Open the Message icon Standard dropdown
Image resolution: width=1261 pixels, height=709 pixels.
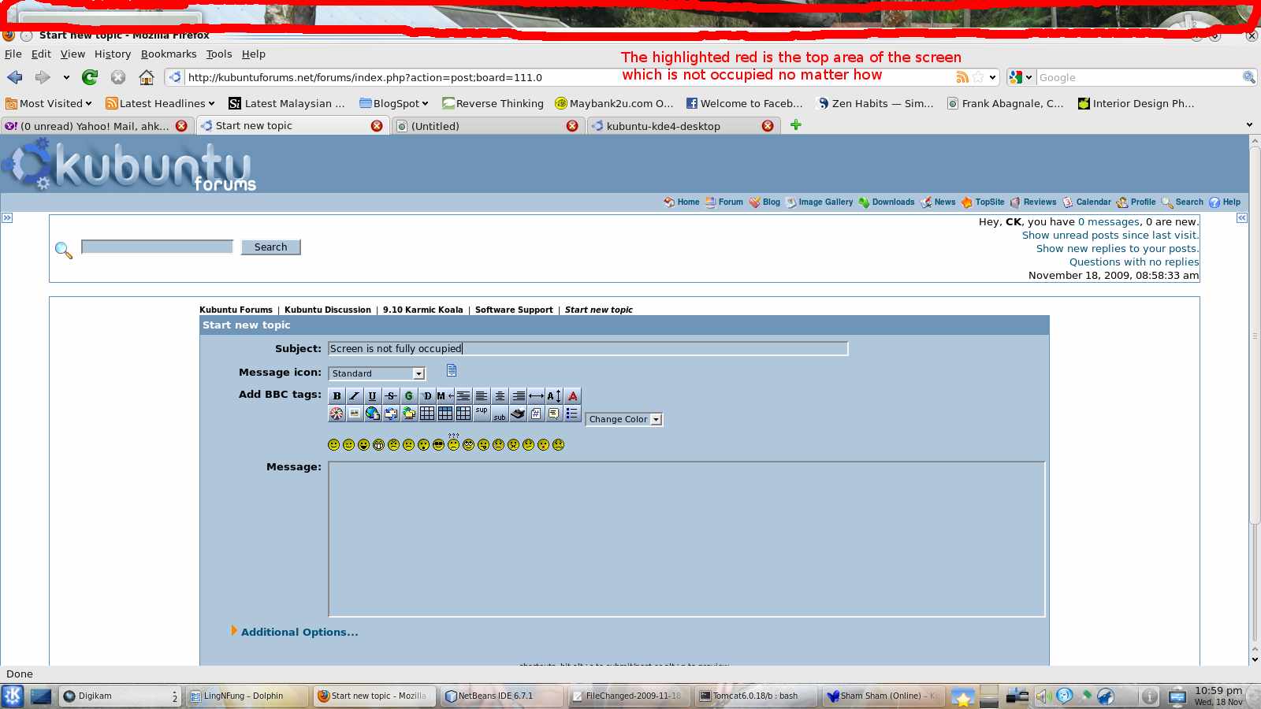click(378, 373)
